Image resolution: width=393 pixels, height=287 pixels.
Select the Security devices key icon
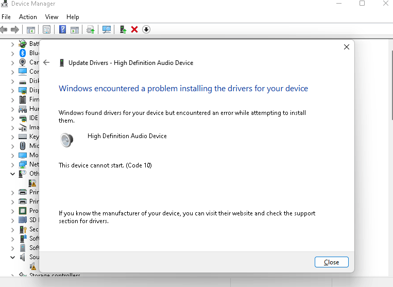(23, 229)
